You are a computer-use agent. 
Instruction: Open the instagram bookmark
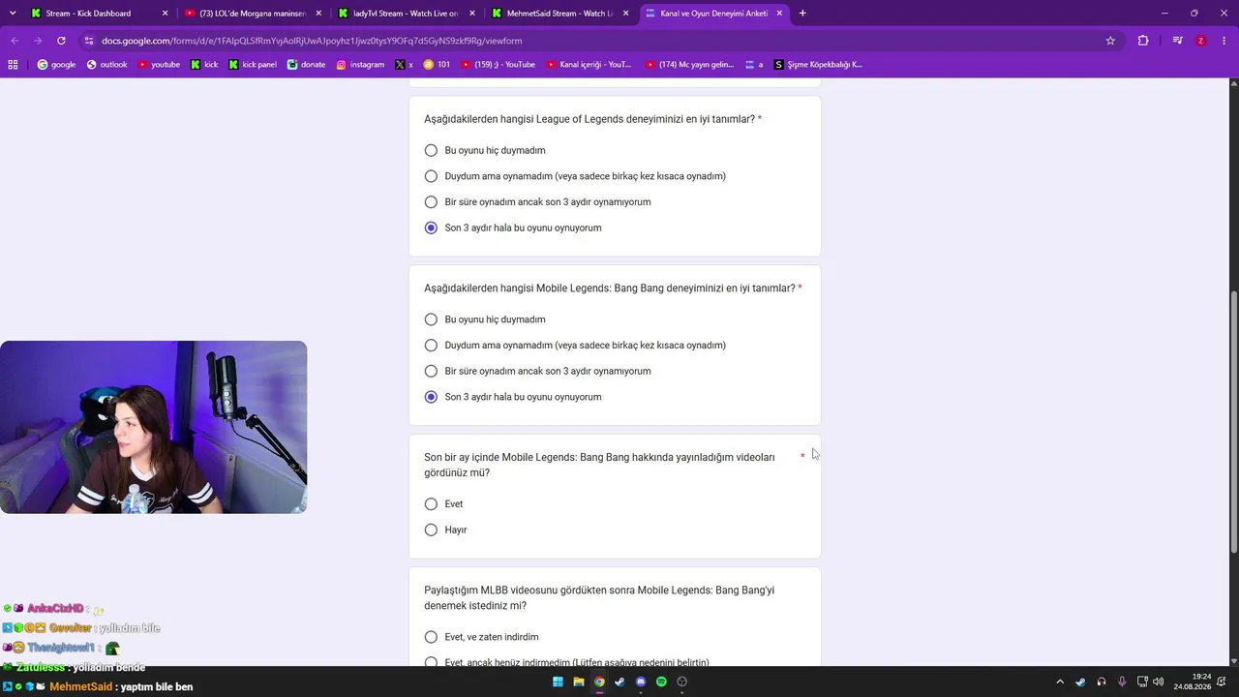tap(360, 64)
